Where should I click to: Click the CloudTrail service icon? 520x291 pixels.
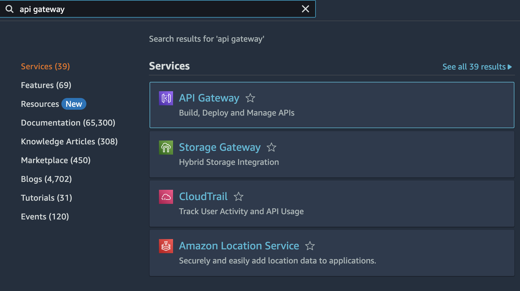166,197
